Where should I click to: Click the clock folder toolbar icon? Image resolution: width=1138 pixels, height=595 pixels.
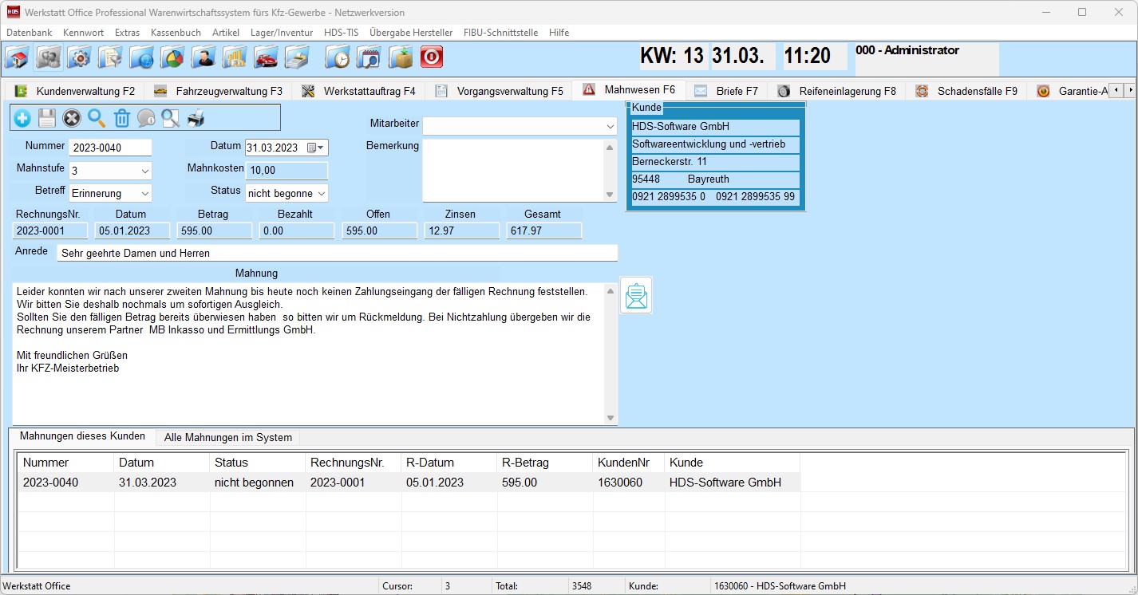338,57
